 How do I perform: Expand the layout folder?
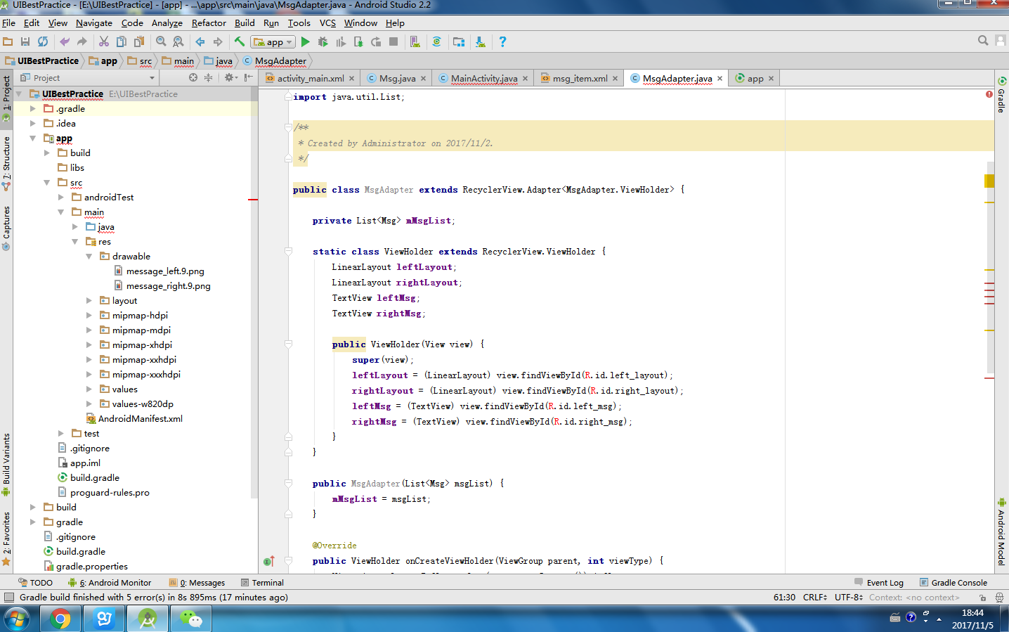[89, 300]
